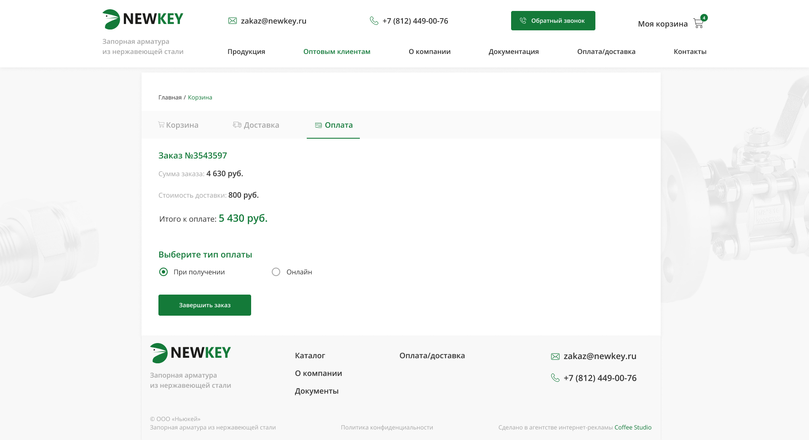Open the Контакты menu item
This screenshot has width=809, height=440.
click(x=690, y=51)
